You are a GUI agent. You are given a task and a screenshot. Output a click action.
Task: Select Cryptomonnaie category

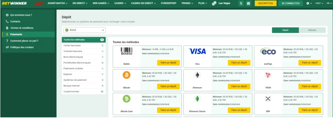click(x=84, y=91)
